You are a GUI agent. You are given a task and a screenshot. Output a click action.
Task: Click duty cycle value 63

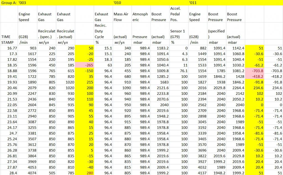103,65
